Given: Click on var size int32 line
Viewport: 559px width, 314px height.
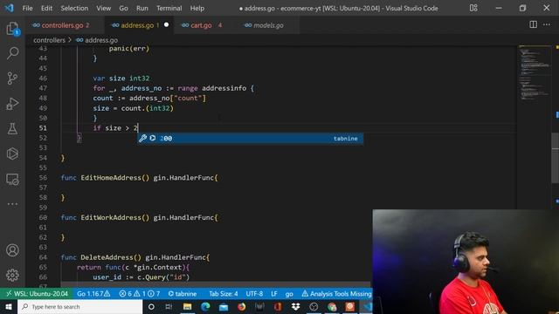Looking at the screenshot, I should [121, 78].
